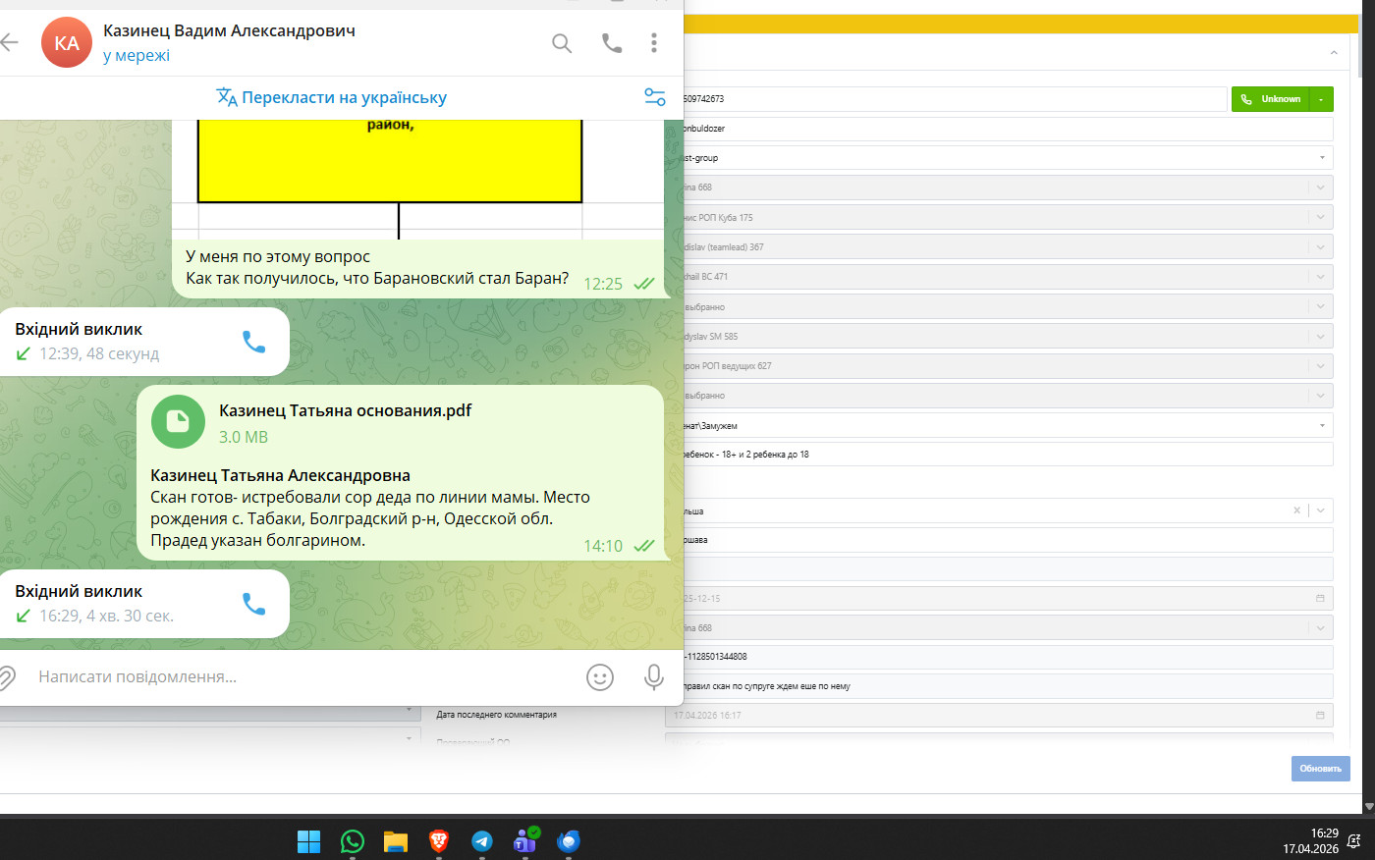Click the 'ребенок - 18+ и 2 ребенка до 18' field
The image size is (1375, 860).
click(1008, 455)
